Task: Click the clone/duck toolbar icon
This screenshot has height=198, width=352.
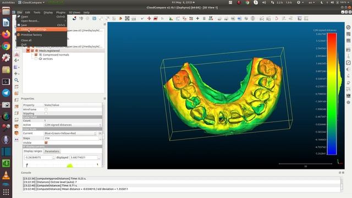Action: click(x=74, y=18)
